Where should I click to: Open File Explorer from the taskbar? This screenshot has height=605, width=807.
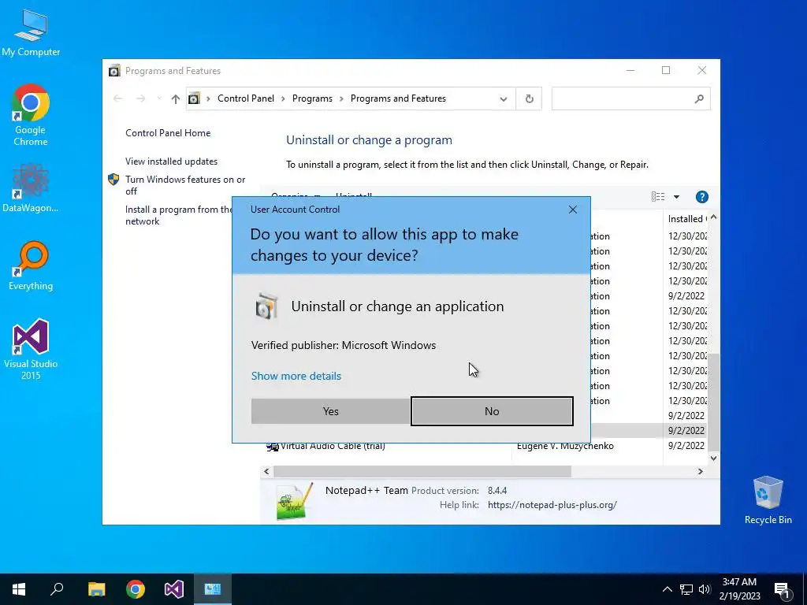(x=96, y=589)
